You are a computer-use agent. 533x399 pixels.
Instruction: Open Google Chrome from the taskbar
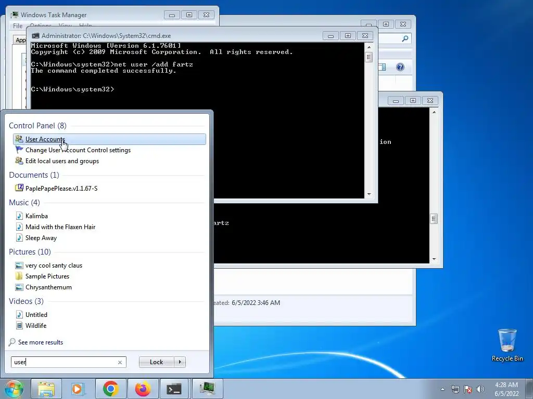pos(110,389)
